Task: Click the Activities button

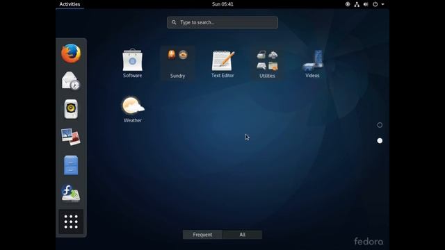Action: tap(70, 4)
